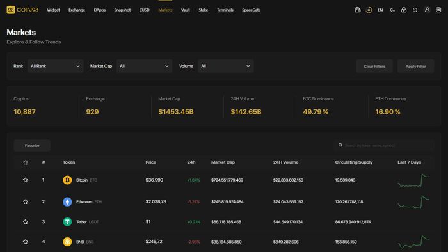Click the last square icon in the header
Image resolution: width=448 pixels, height=252 pixels.
[438, 10]
